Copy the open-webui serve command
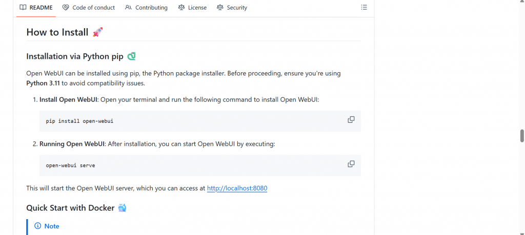The image size is (525, 235). pos(351,164)
